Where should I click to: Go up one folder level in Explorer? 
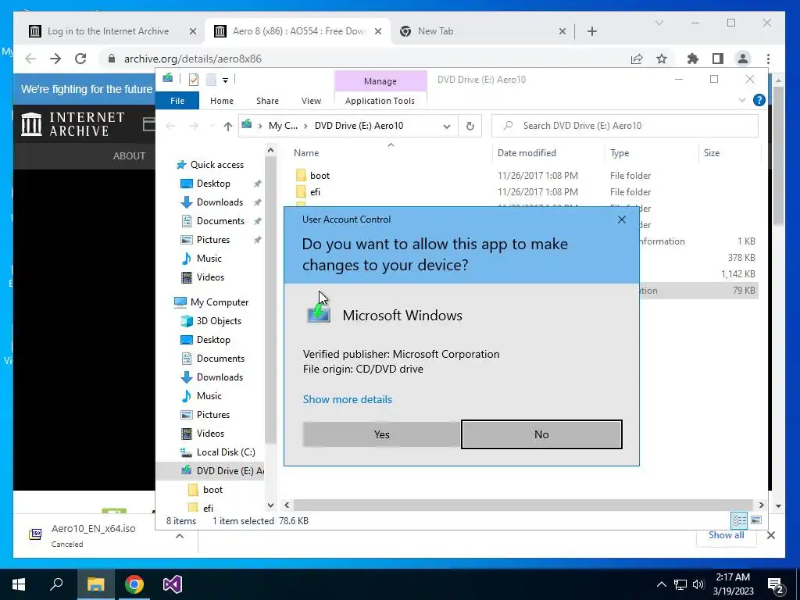(x=227, y=126)
